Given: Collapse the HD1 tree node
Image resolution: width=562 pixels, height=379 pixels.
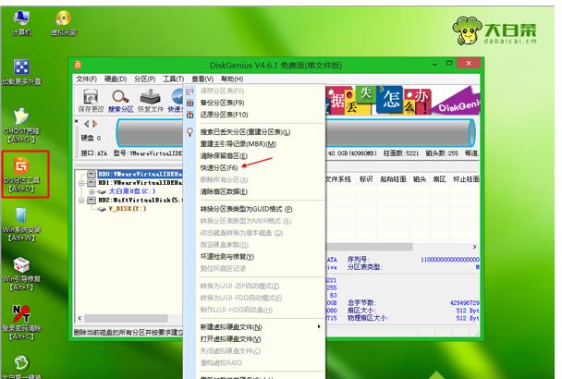Looking at the screenshot, I should pyautogui.click(x=81, y=183).
